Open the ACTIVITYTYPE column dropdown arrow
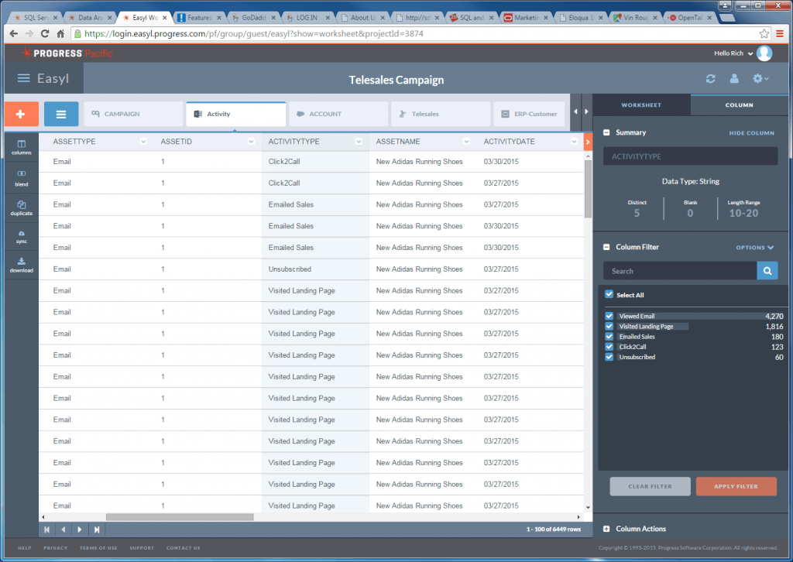793x562 pixels. pos(359,142)
